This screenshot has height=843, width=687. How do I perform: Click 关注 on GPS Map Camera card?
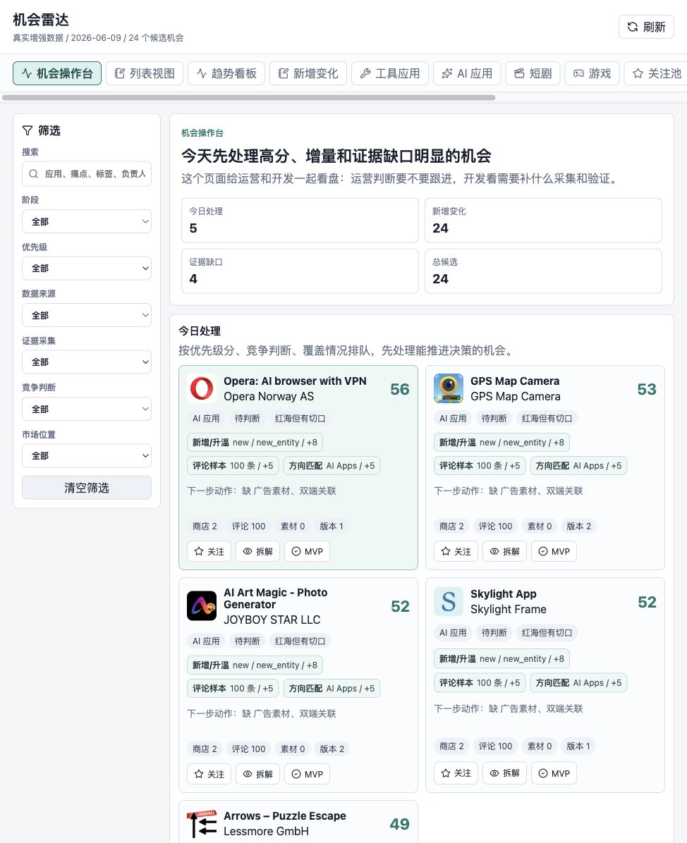click(456, 551)
